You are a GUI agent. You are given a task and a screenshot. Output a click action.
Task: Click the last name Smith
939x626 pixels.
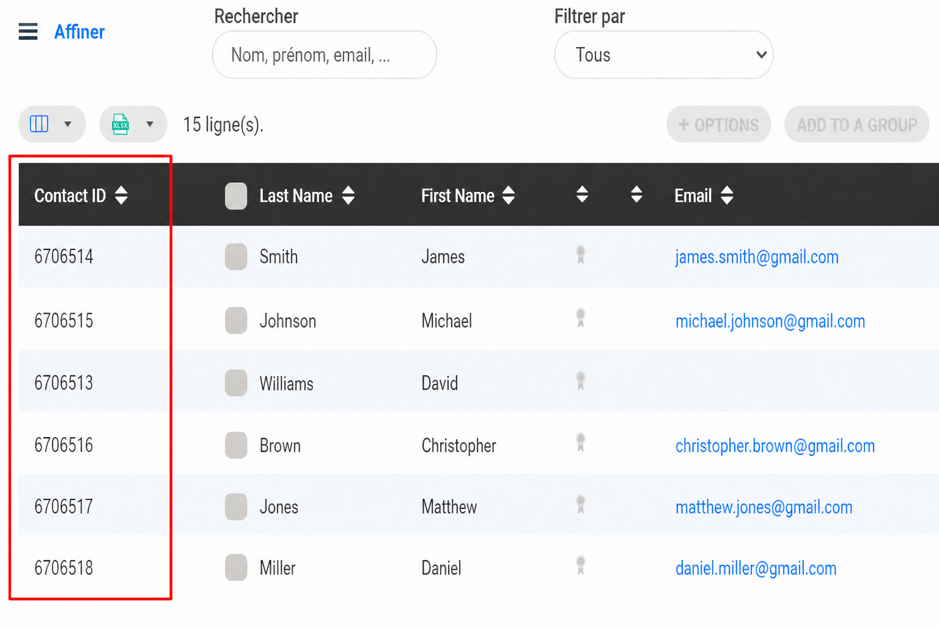pos(279,257)
